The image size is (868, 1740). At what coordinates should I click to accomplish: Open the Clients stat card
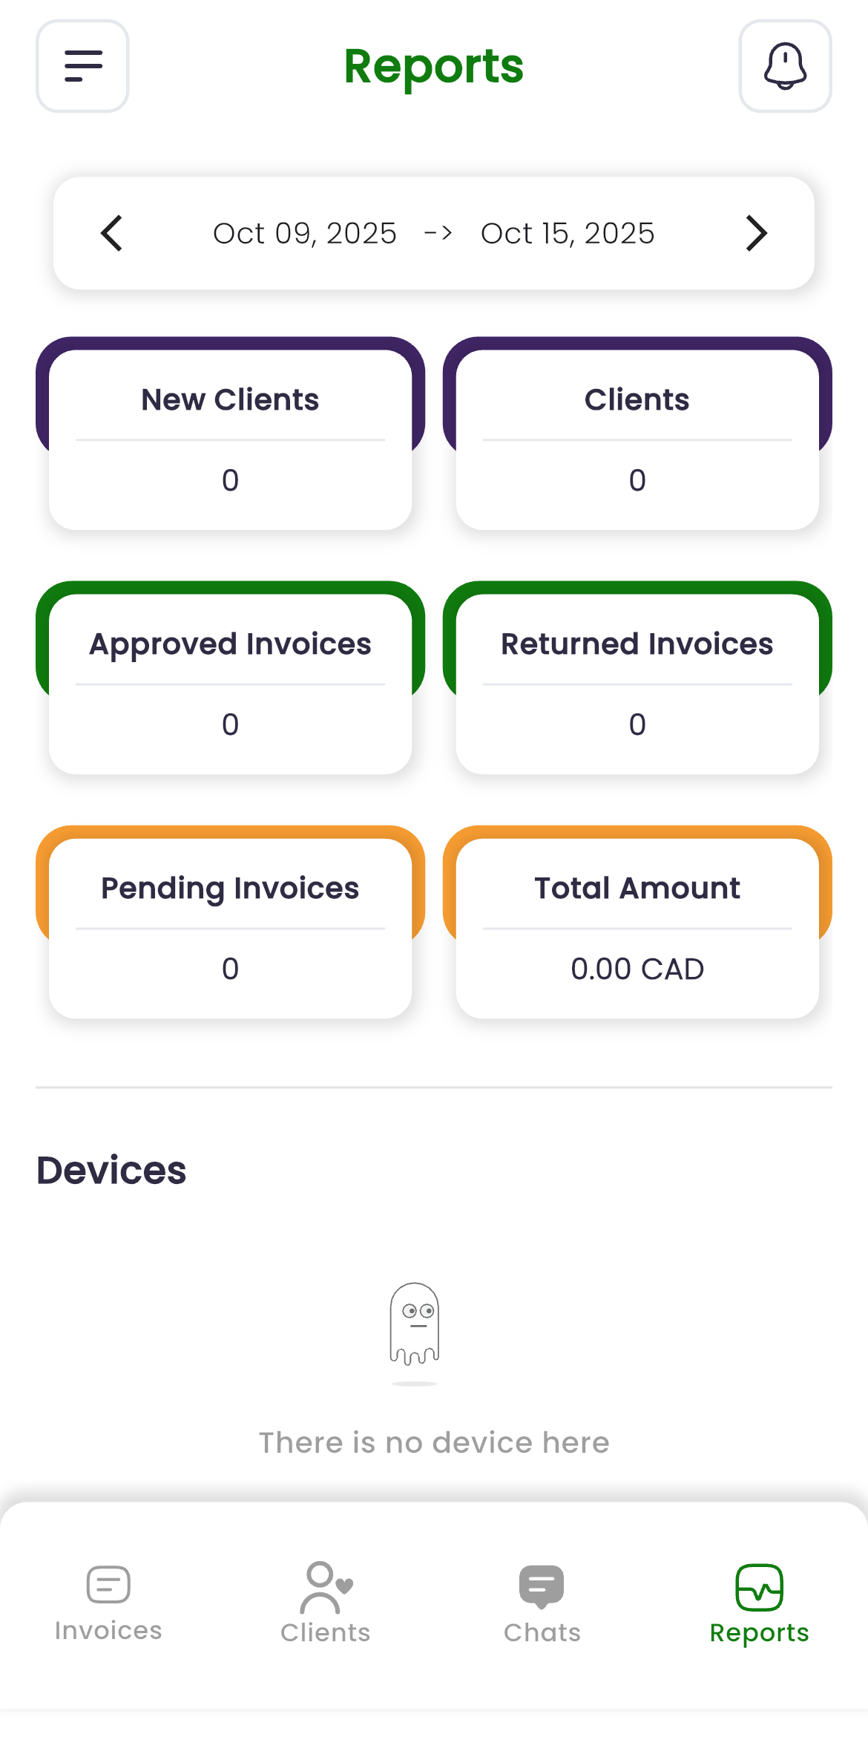pos(637,439)
